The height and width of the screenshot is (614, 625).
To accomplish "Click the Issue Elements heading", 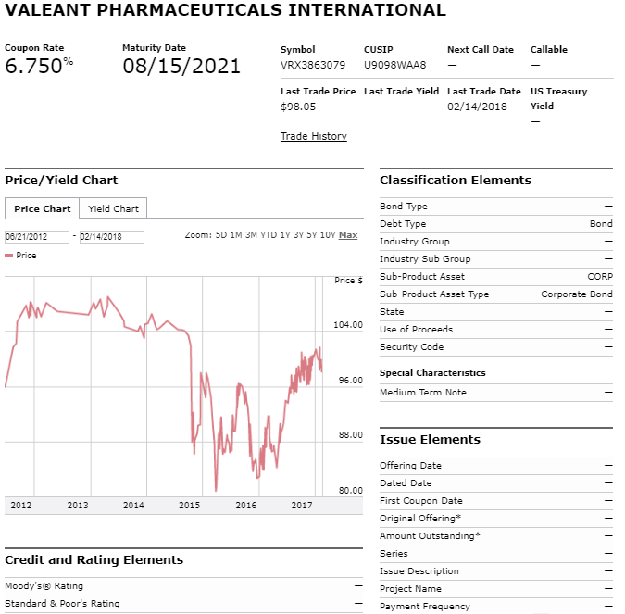I will tap(430, 439).
